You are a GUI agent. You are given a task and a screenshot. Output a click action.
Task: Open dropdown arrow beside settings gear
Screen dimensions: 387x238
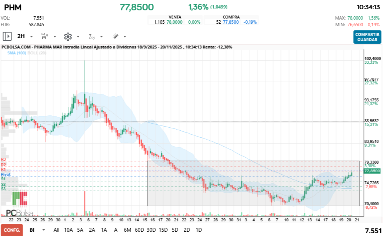[78, 37]
